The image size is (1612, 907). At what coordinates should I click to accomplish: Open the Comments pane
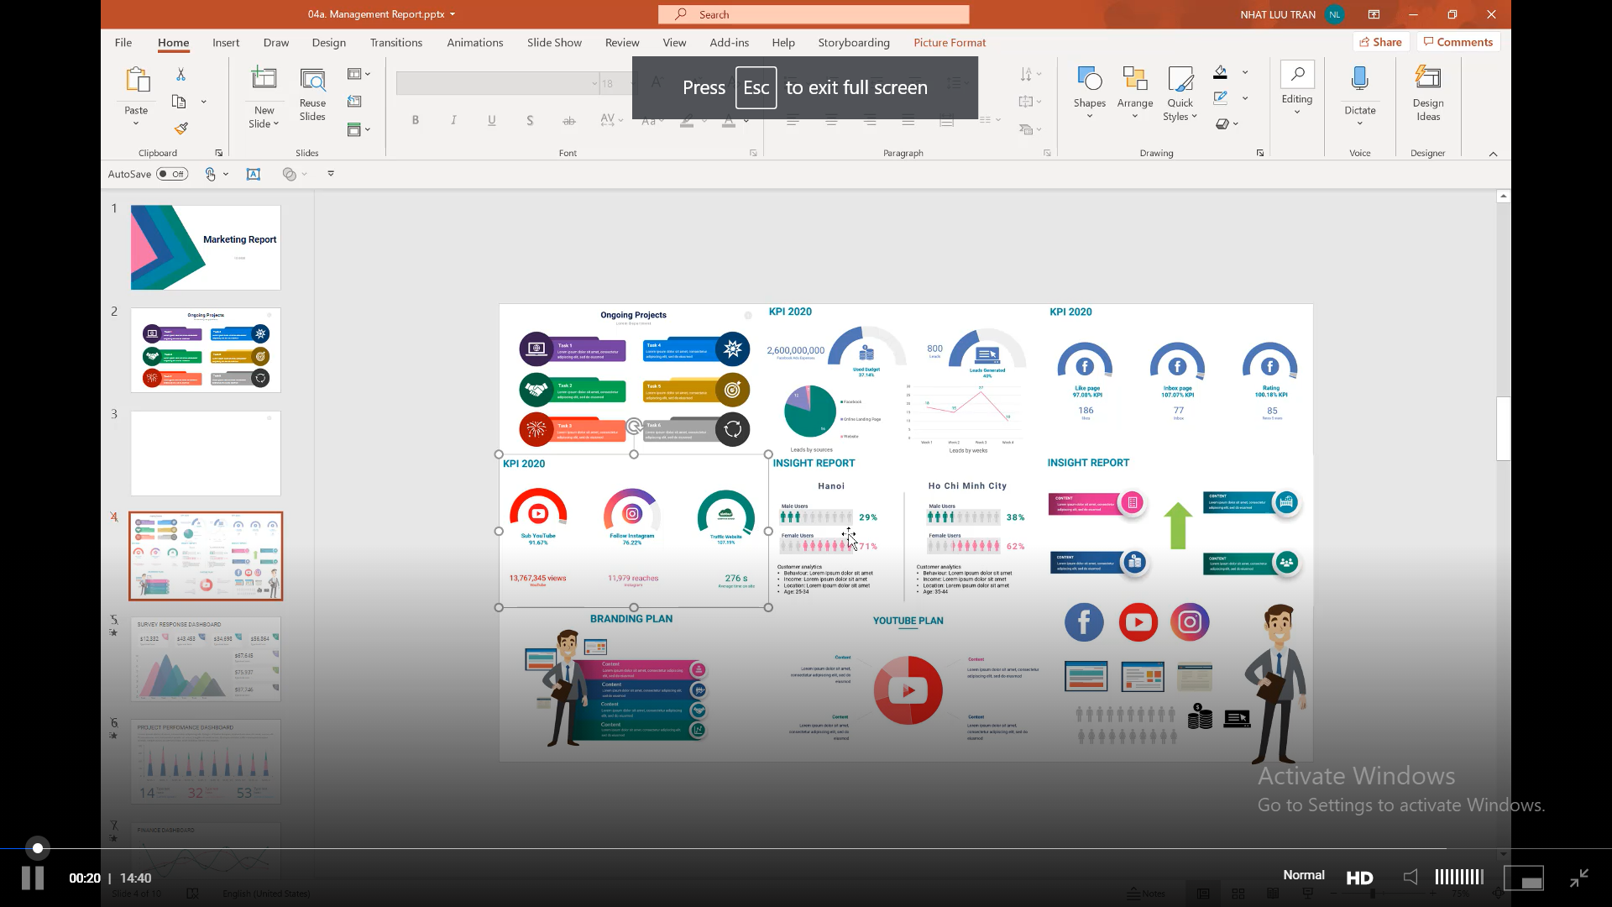coord(1458,42)
